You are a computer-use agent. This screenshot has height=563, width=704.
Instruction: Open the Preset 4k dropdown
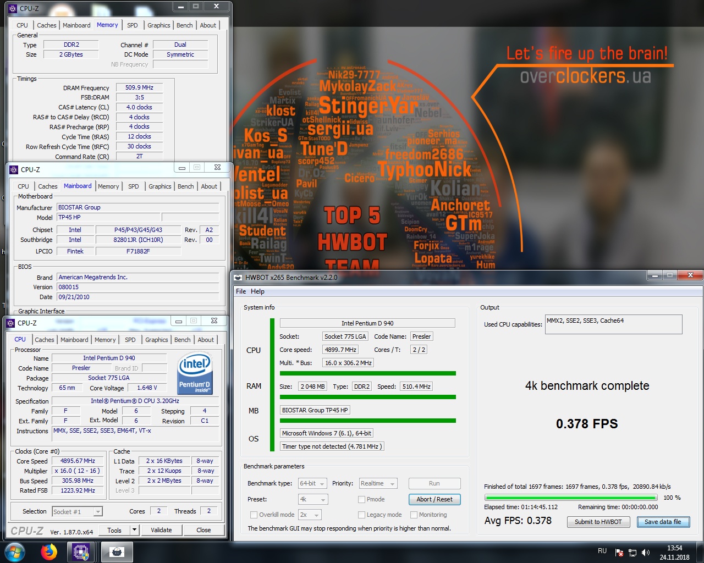click(312, 499)
